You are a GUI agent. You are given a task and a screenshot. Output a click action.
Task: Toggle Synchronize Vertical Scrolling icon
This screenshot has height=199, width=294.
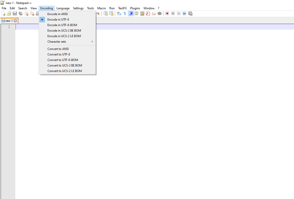pyautogui.click(x=106, y=14)
